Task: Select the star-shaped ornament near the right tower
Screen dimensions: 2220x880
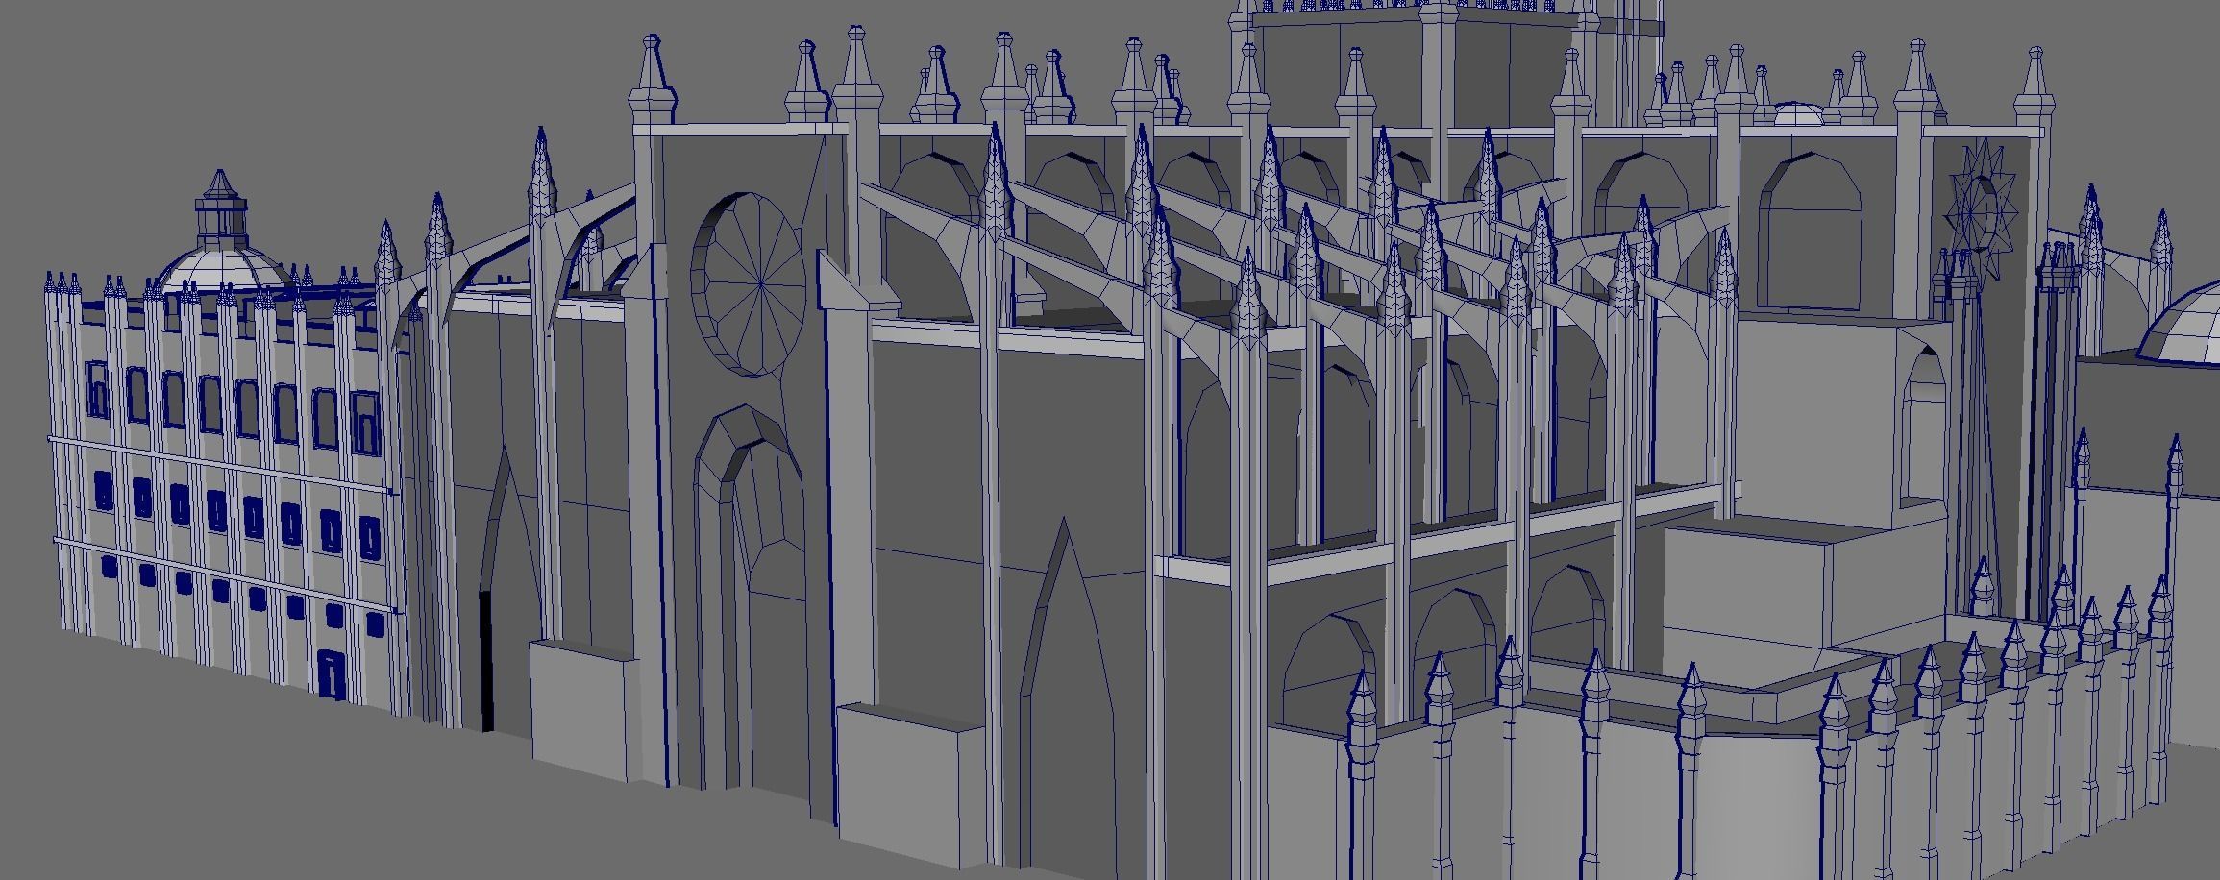Action: [x=1981, y=209]
